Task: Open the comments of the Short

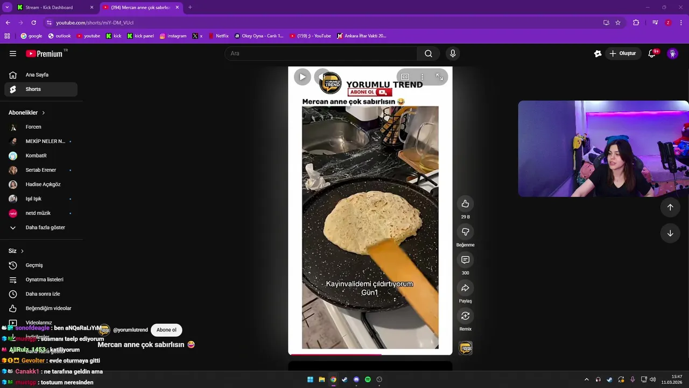Action: point(465,260)
